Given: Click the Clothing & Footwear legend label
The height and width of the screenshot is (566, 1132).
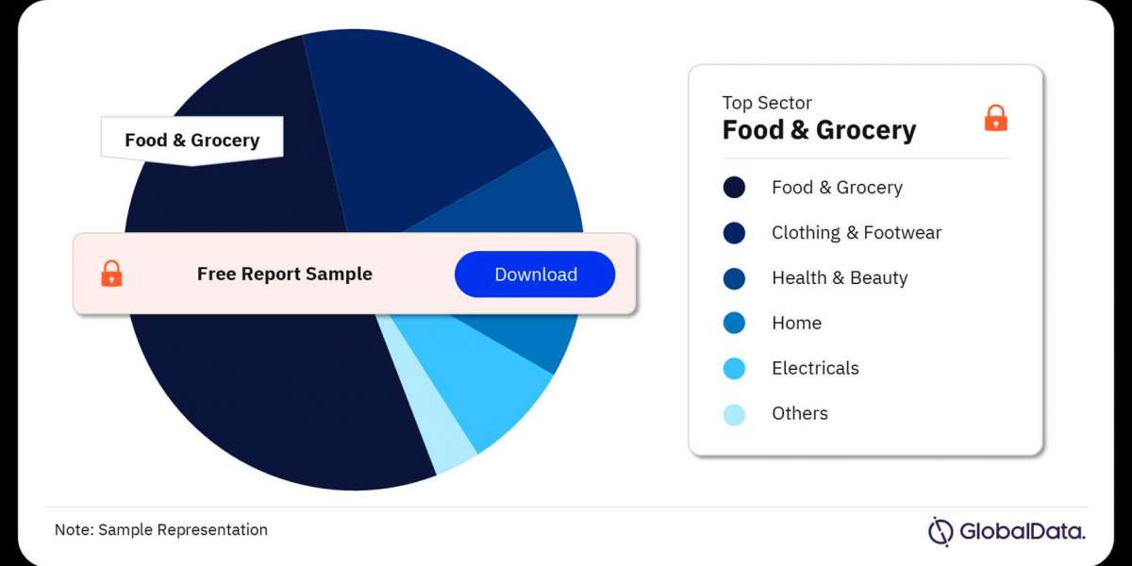Looking at the screenshot, I should point(857,233).
